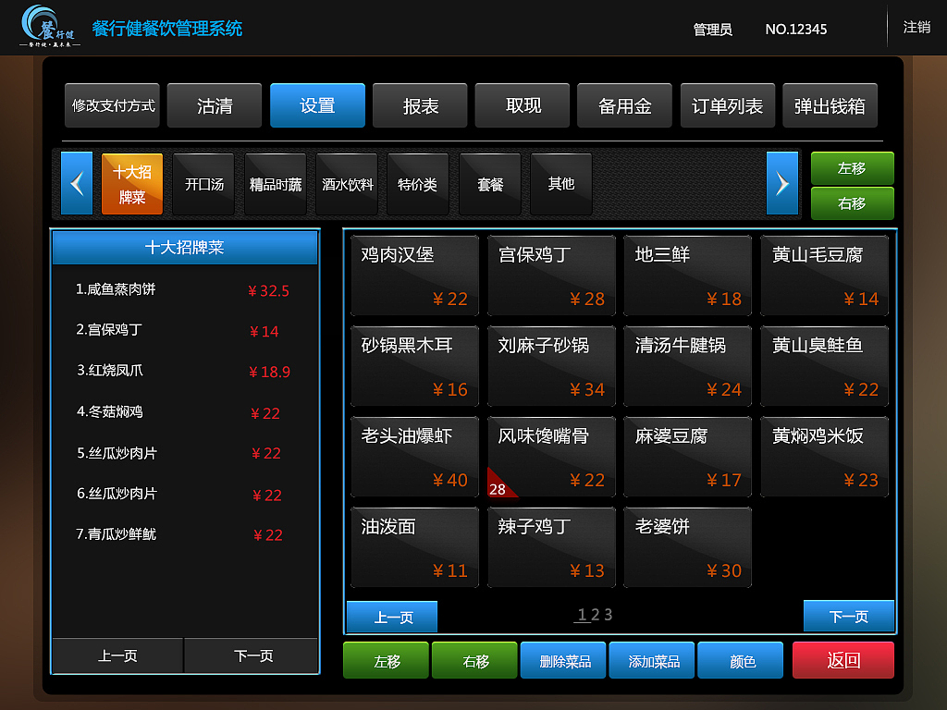Select the 宫保鸡丁 dish tile
The height and width of the screenshot is (710, 947).
click(551, 275)
